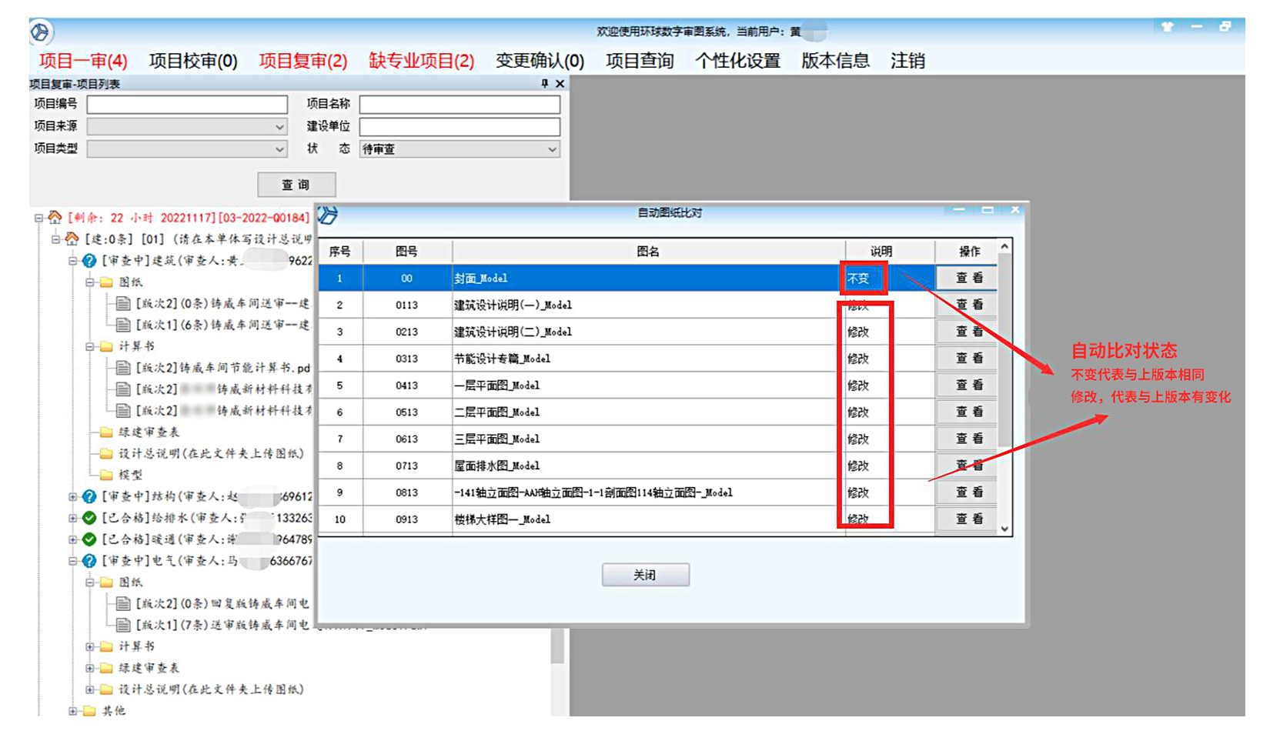Click the 项目编号 input field
1270x731 pixels.
pos(187,105)
